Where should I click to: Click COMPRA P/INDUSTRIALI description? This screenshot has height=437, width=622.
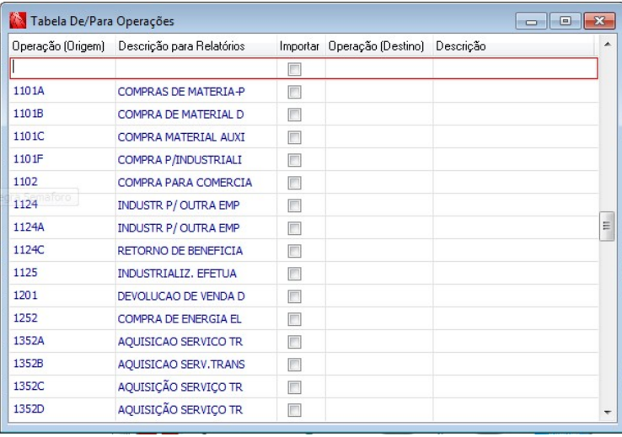(x=180, y=160)
